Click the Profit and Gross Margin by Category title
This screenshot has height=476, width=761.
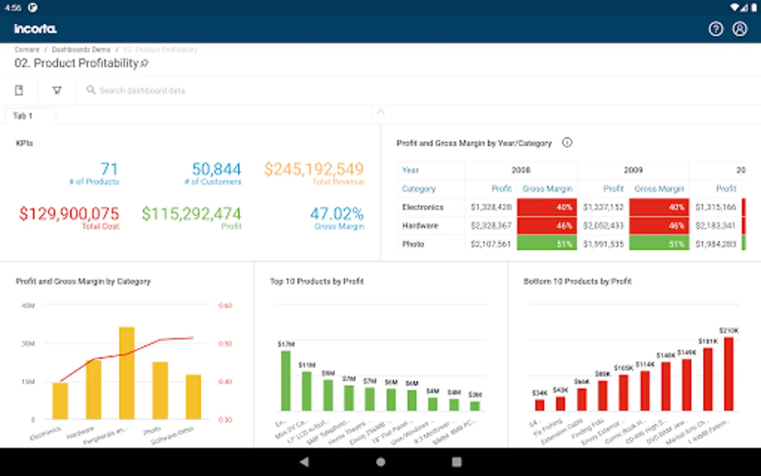83,281
